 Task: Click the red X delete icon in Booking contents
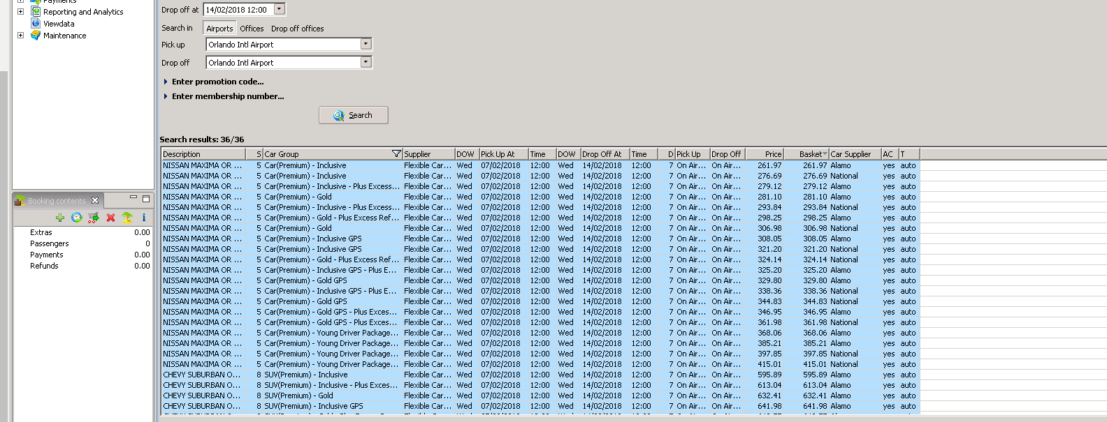pyautogui.click(x=110, y=218)
